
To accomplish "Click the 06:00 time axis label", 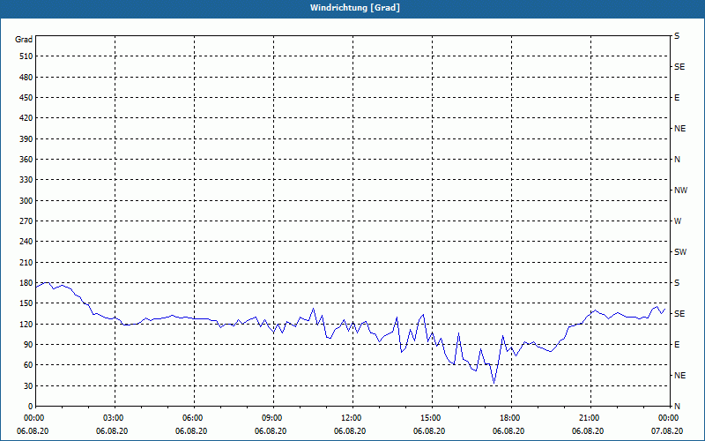I will [x=194, y=418].
